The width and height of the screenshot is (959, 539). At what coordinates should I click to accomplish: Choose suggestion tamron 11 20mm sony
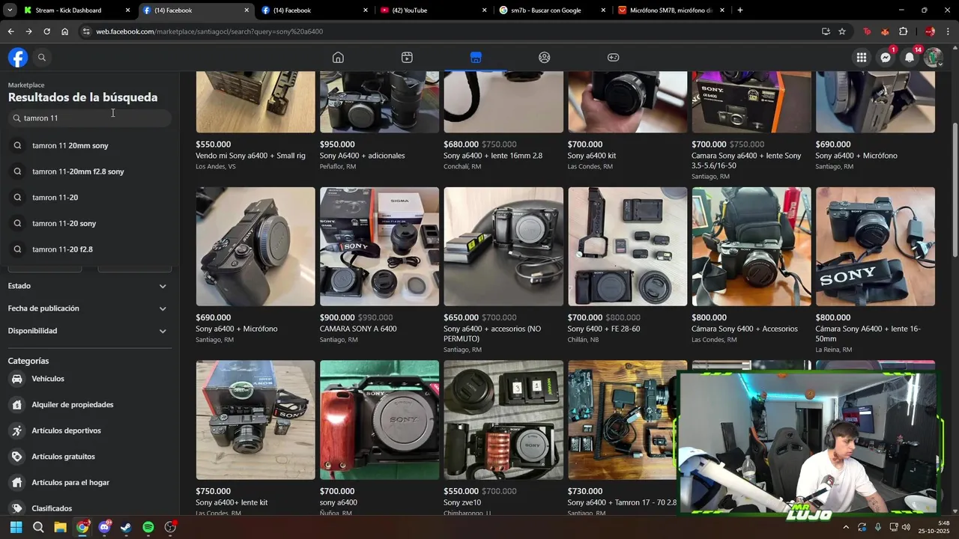pos(88,146)
